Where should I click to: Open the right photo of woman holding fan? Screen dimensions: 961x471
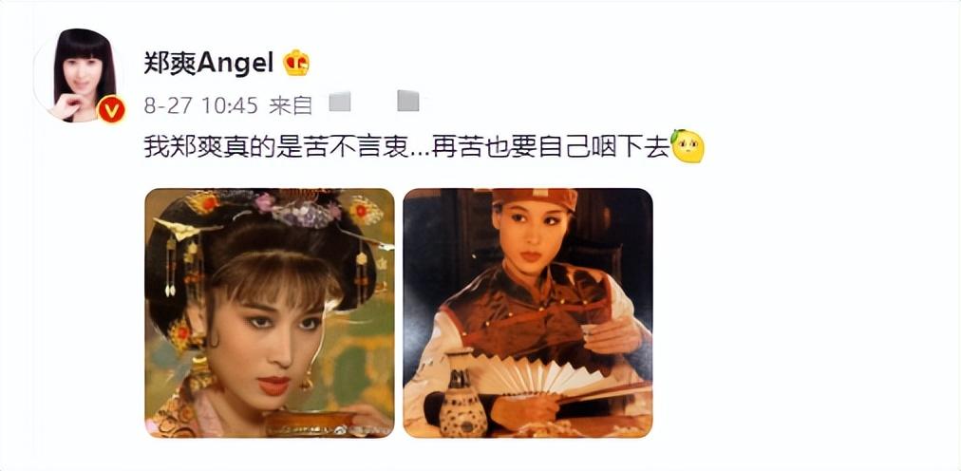pyautogui.click(x=528, y=313)
